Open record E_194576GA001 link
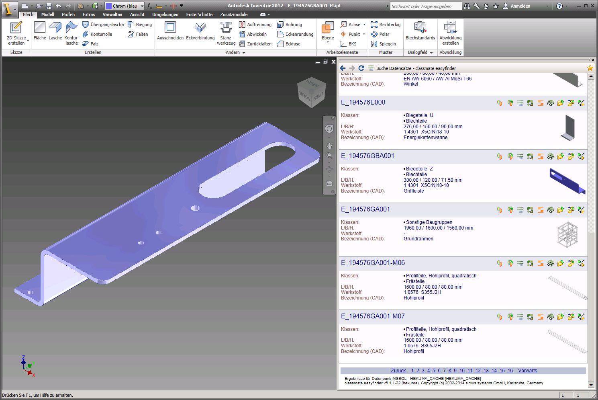 (365, 209)
